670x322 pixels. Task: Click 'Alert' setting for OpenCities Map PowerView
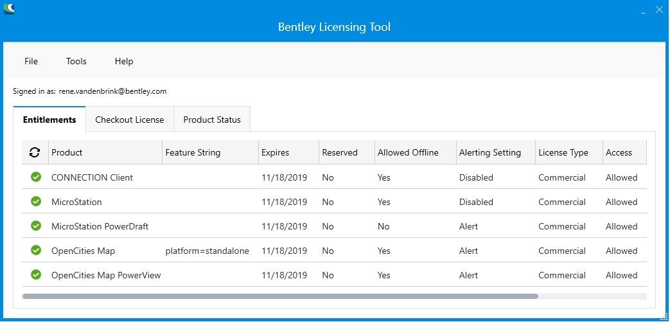[x=469, y=275]
